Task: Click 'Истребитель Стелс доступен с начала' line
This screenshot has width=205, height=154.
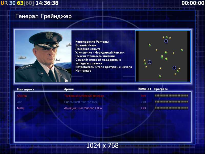Action: (104, 67)
